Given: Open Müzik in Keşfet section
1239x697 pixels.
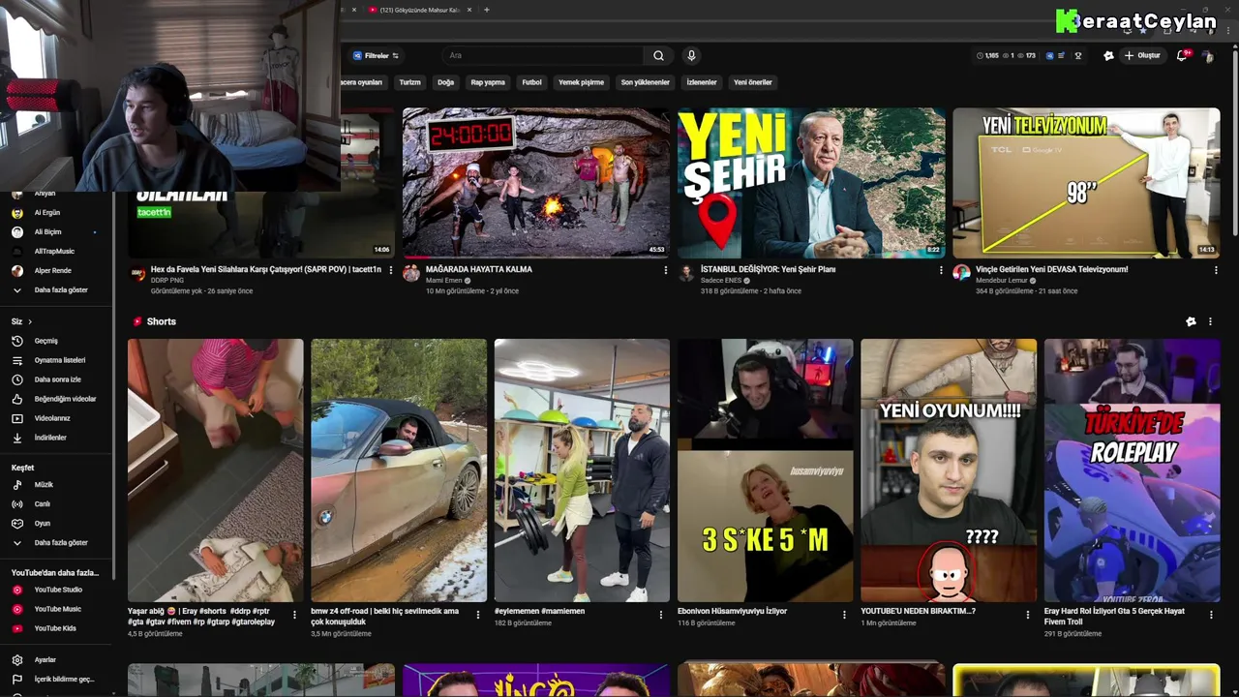Looking at the screenshot, I should click(44, 484).
